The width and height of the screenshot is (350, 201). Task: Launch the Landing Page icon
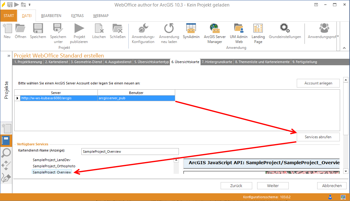[x=258, y=29]
